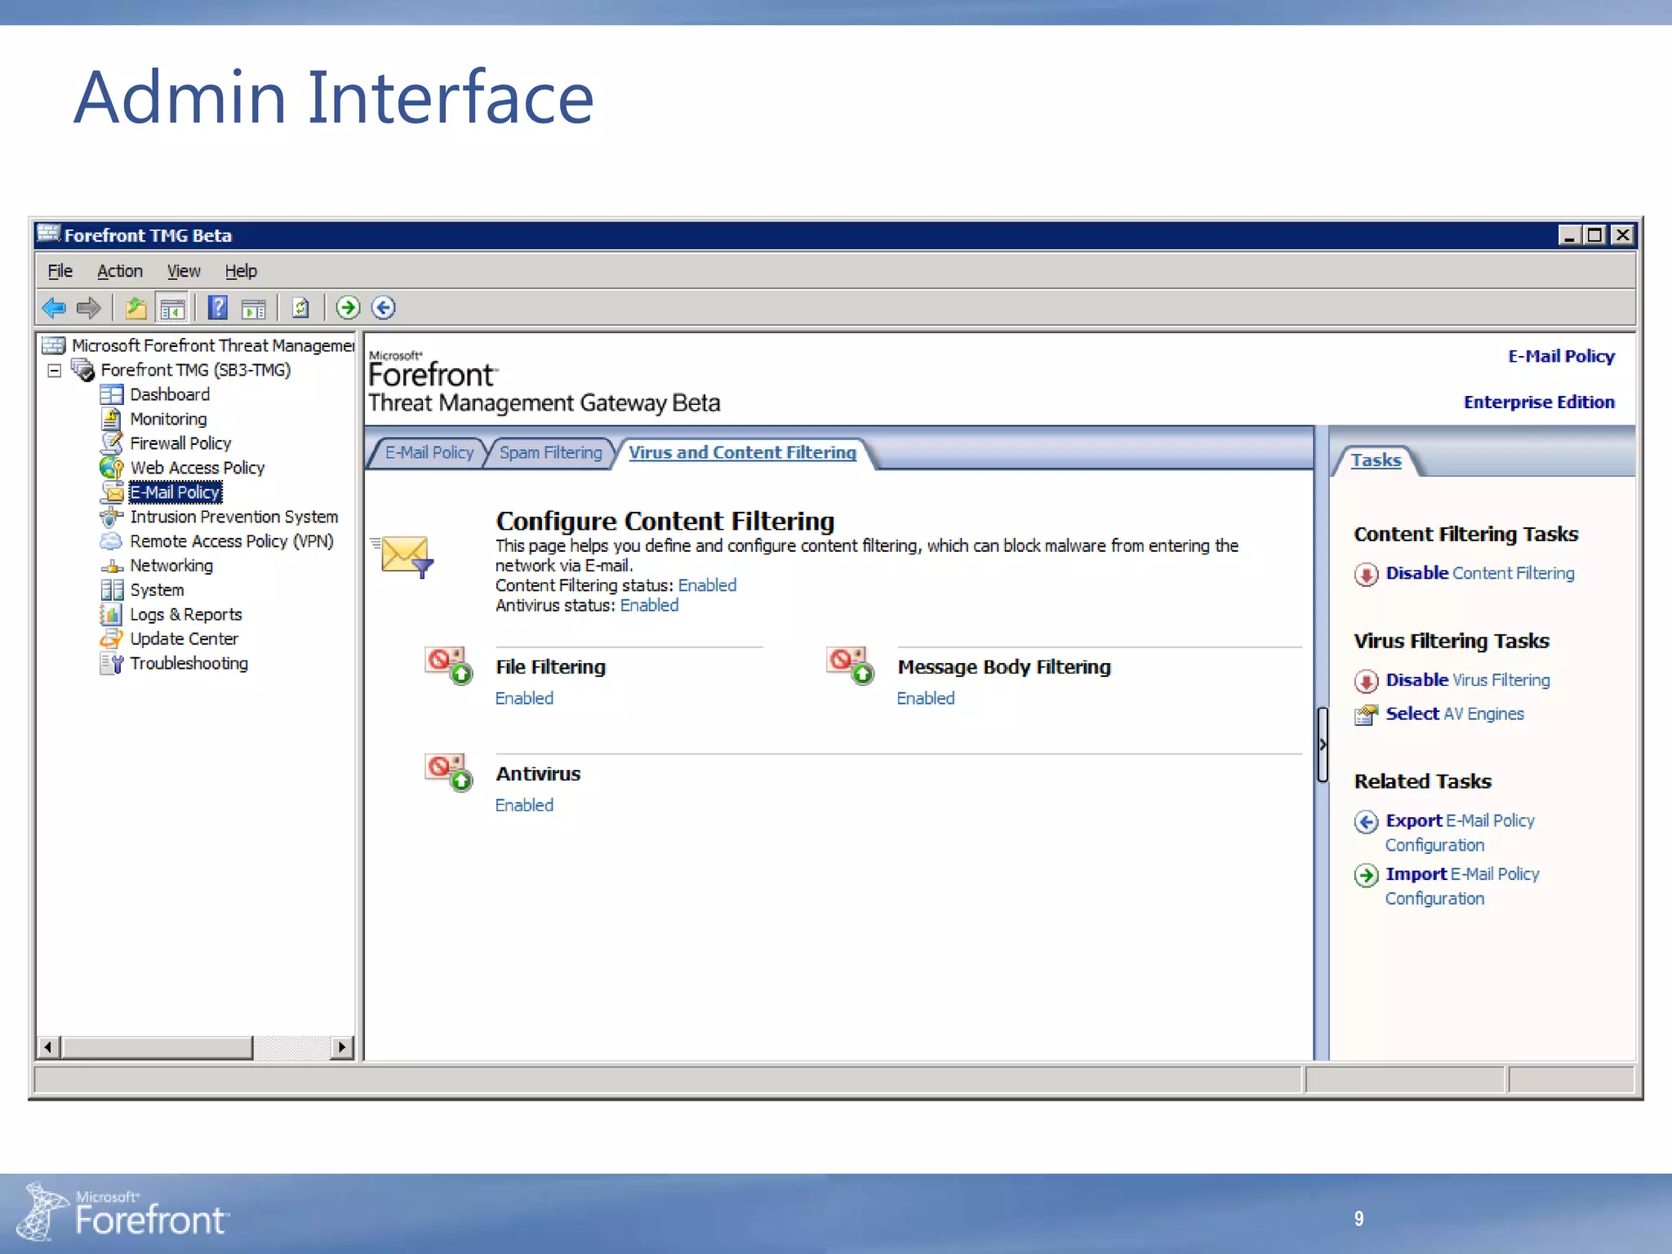
Task: Click Disable Virus Filtering link
Action: coord(1468,680)
